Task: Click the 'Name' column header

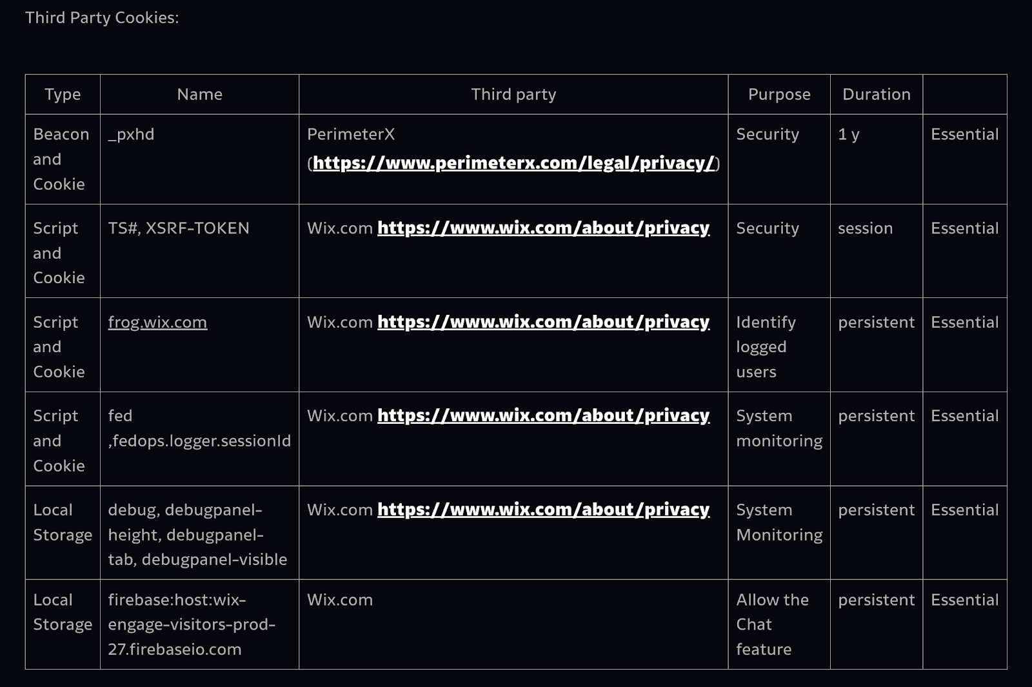Action: (x=199, y=94)
